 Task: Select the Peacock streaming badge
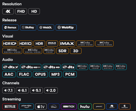(99, 106)
